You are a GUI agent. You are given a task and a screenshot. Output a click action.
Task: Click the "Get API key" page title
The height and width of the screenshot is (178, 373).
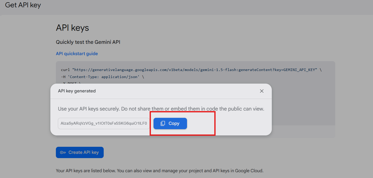23,5
